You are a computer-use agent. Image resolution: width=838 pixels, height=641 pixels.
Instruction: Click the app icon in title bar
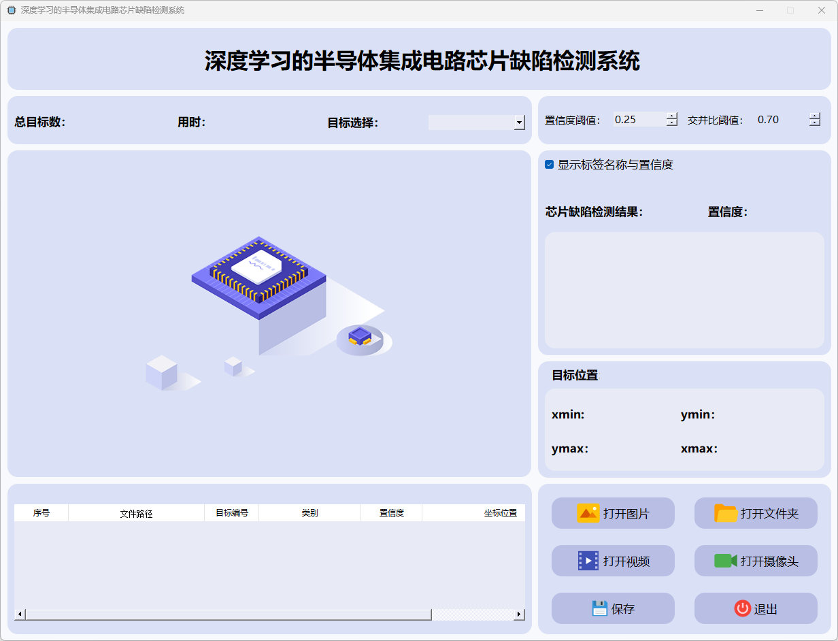(x=11, y=10)
